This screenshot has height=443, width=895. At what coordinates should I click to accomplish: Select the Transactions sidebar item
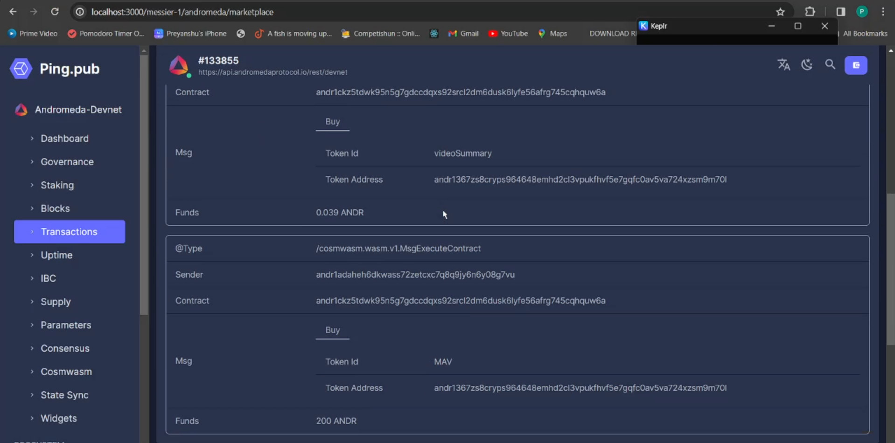[70, 232]
